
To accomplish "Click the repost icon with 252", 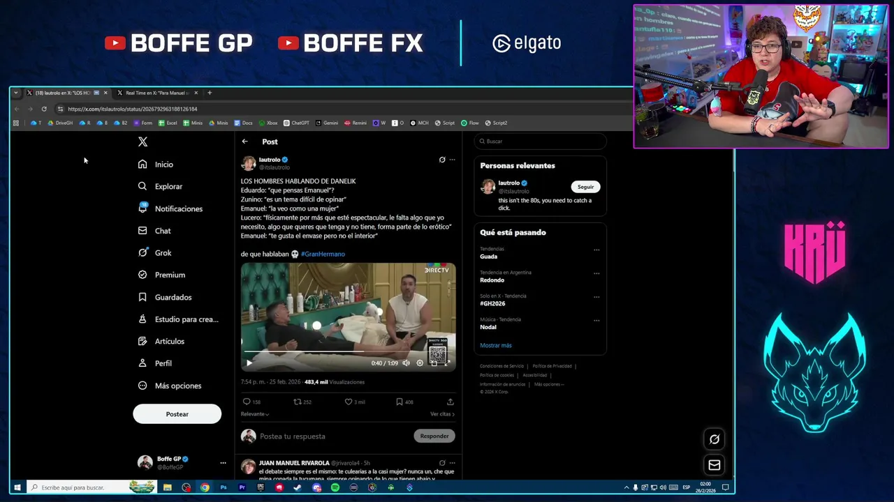I will tap(298, 402).
